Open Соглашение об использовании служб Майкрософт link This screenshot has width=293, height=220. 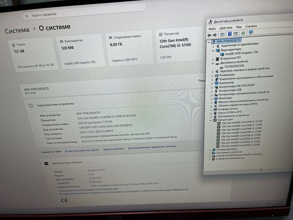tap(88, 190)
